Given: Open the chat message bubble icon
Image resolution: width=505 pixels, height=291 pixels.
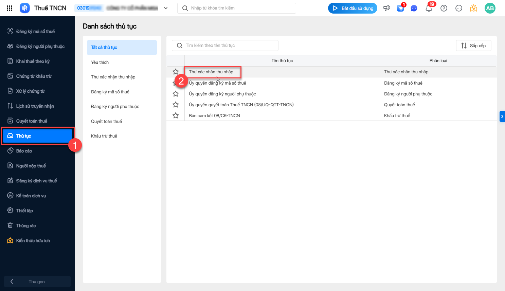Looking at the screenshot, I should (x=414, y=8).
